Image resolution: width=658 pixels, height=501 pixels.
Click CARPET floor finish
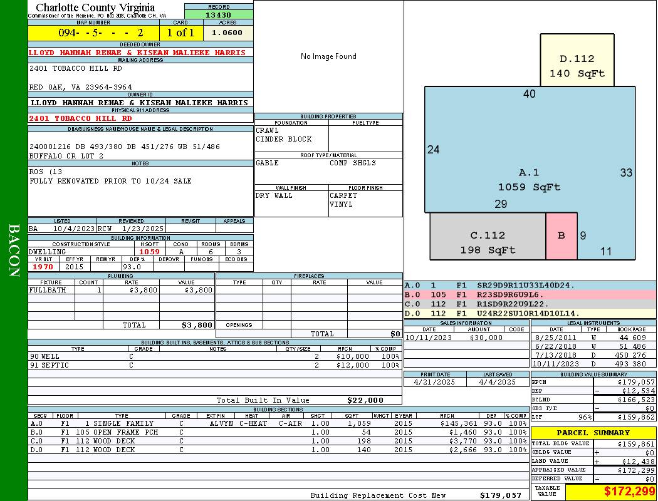343,196
